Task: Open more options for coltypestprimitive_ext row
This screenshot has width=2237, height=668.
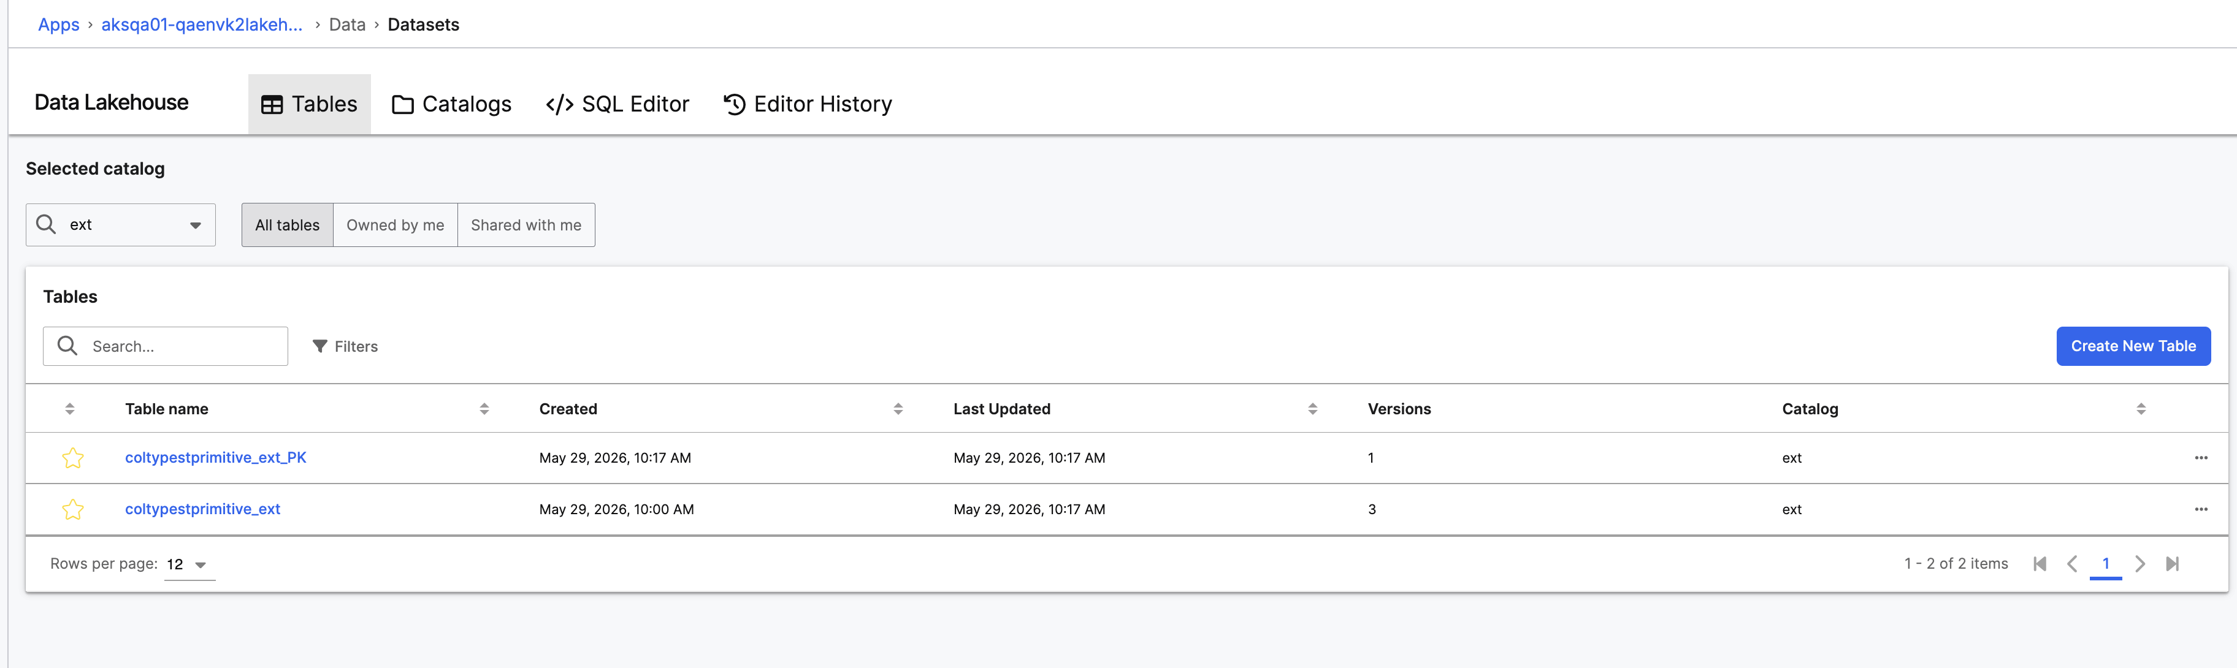Action: [x=2201, y=509]
